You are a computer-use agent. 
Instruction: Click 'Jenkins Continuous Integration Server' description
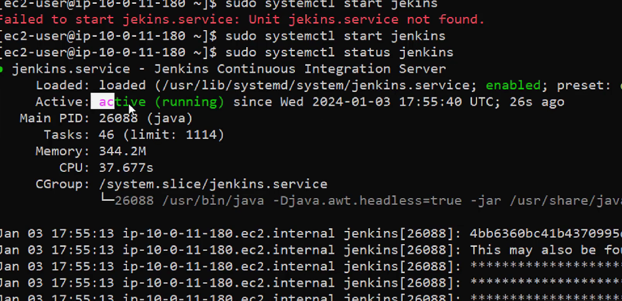300,69
